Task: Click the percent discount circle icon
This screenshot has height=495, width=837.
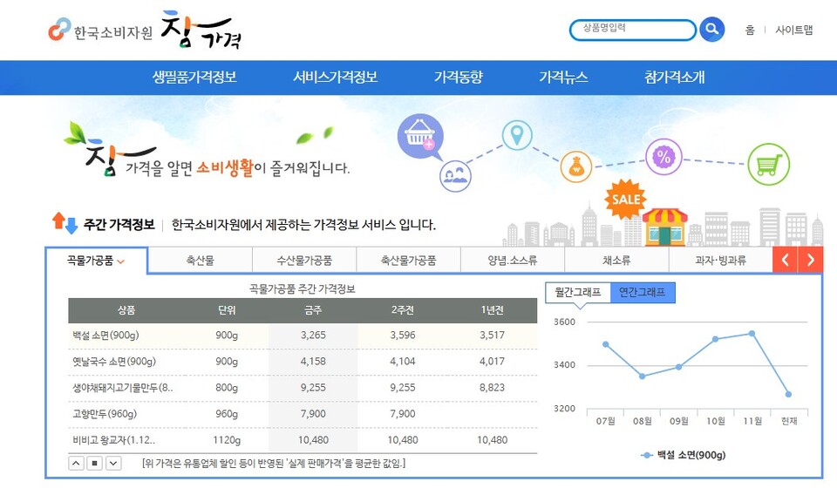Action: 663,157
